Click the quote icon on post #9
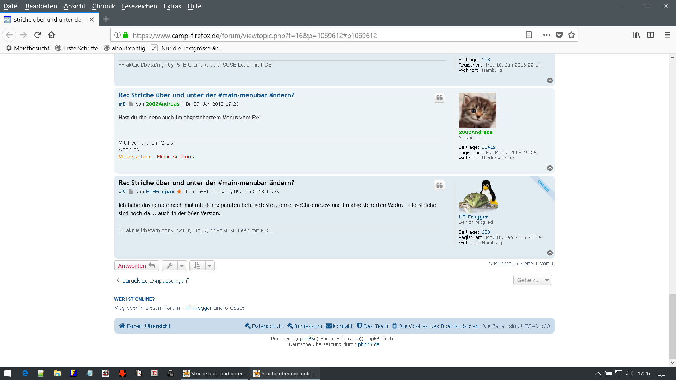The width and height of the screenshot is (676, 380). pos(439,185)
